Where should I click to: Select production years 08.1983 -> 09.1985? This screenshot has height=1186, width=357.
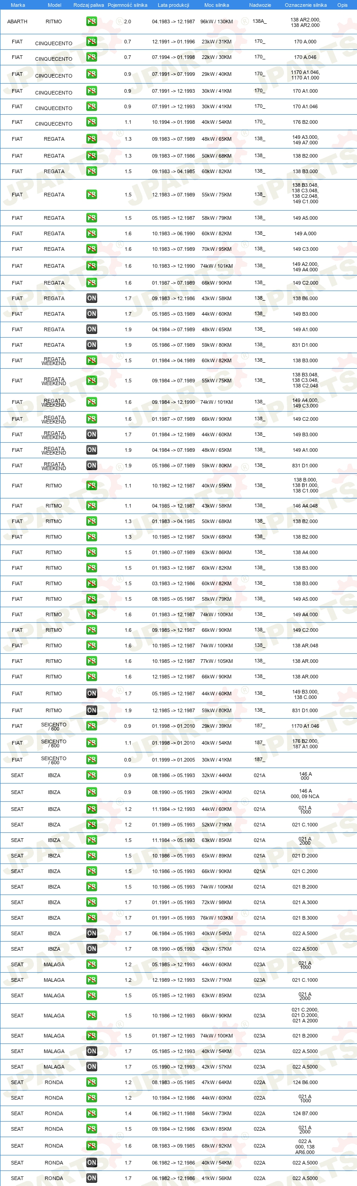(x=173, y=1146)
